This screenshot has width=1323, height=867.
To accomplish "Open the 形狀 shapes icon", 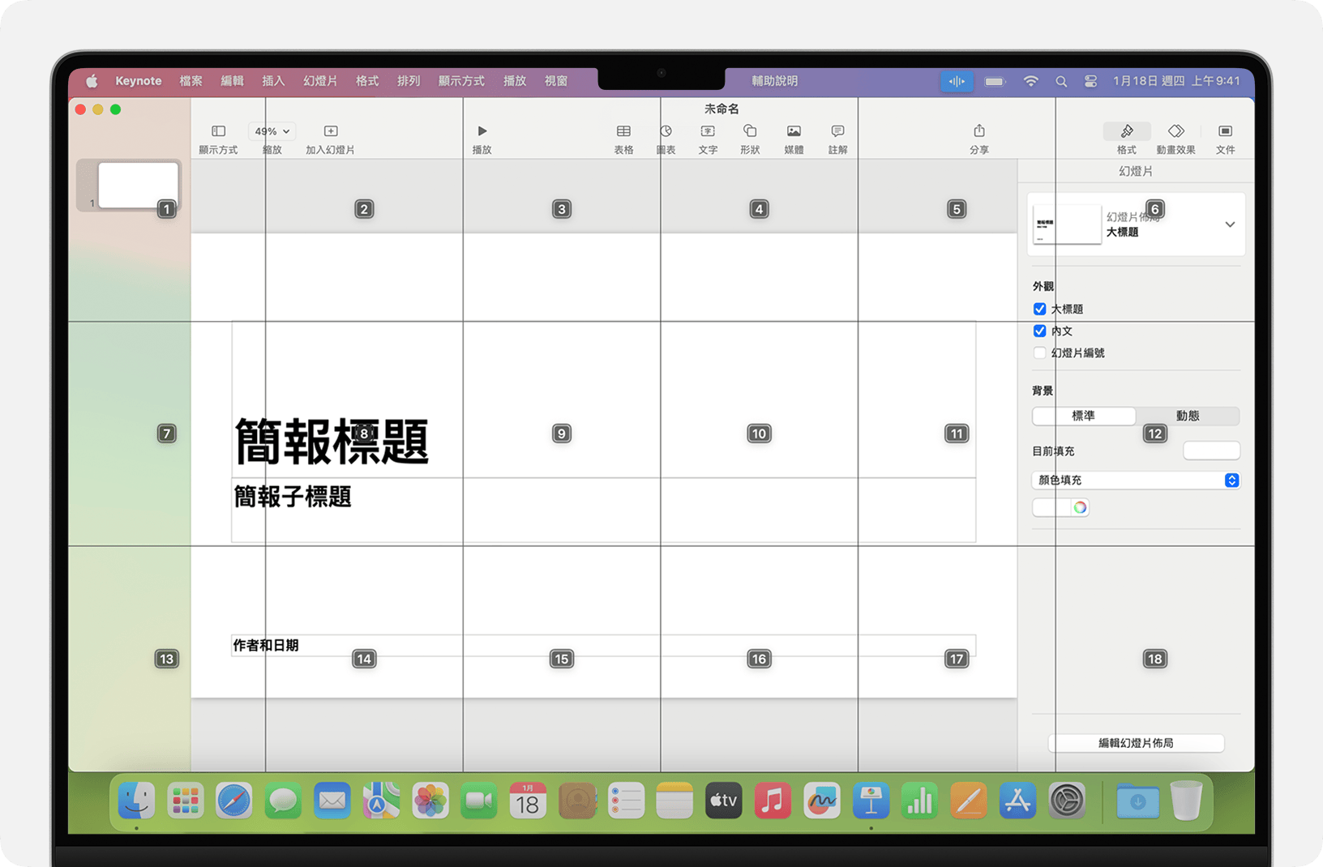I will click(x=750, y=131).
